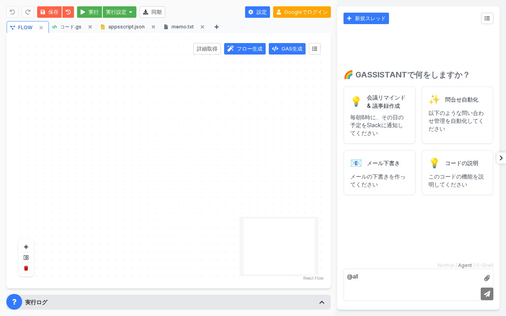Click the 同期 sync button
This screenshot has width=506, height=316.
click(x=152, y=12)
